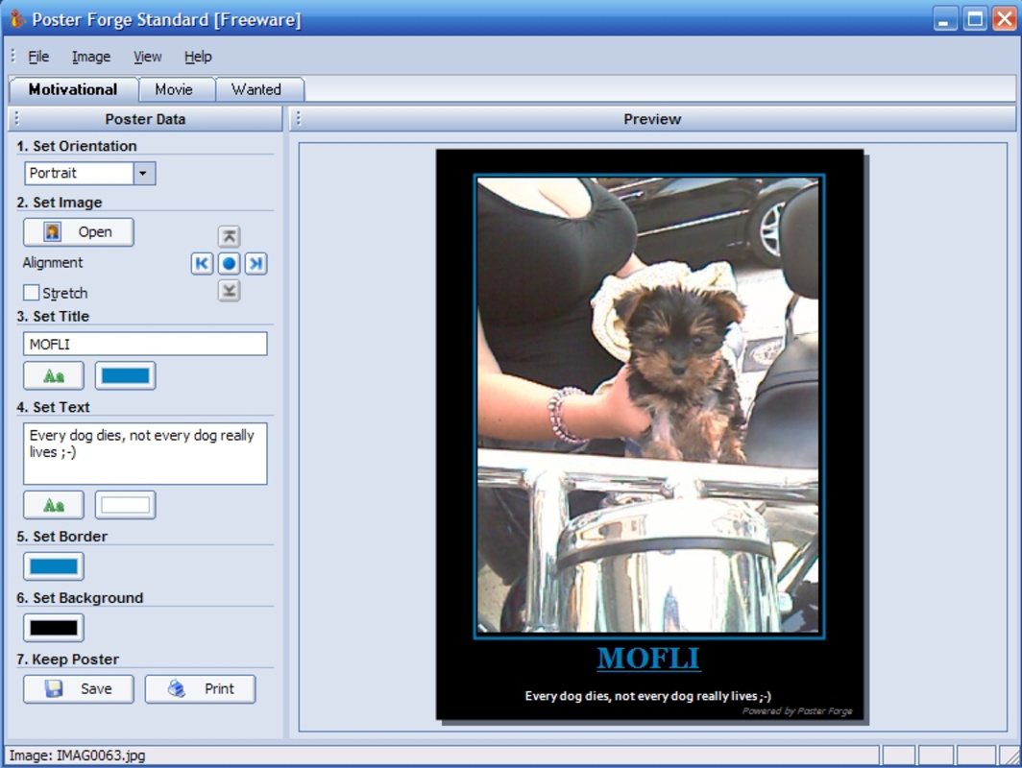
Task: Click the disk icon on the Save button
Action: [x=55, y=688]
